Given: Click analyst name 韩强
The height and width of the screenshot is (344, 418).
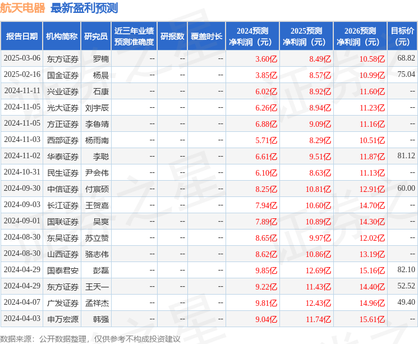Looking at the screenshot, I should (x=101, y=319).
